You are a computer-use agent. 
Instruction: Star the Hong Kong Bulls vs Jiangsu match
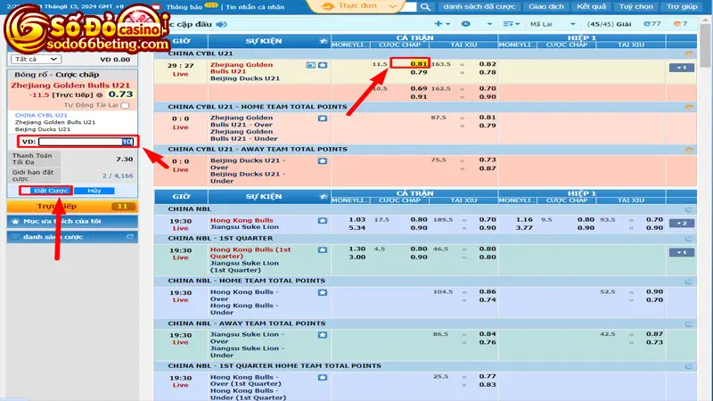[323, 218]
